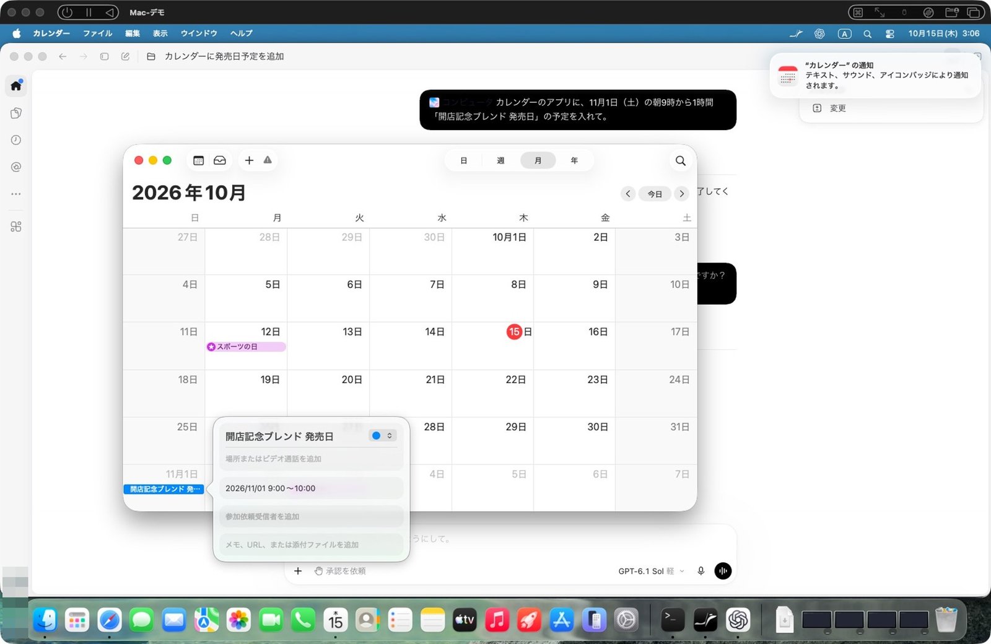991x644 pixels.
Task: Start voice mode with waveform button
Action: (723, 571)
